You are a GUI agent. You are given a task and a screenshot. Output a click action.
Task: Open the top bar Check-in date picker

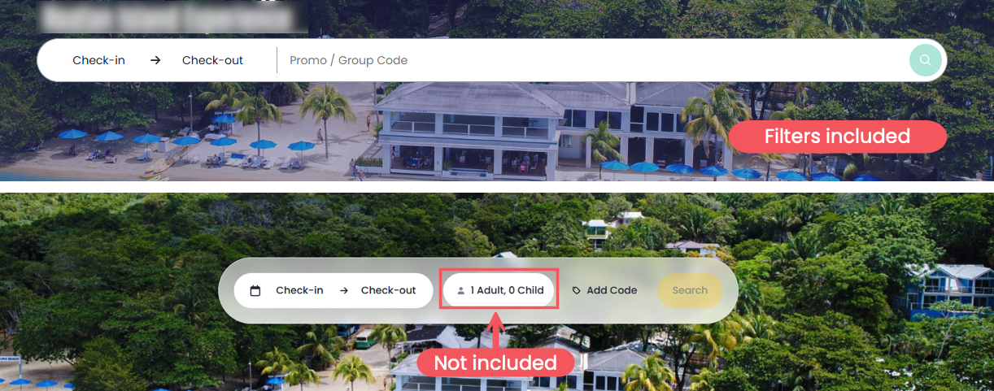(98, 60)
